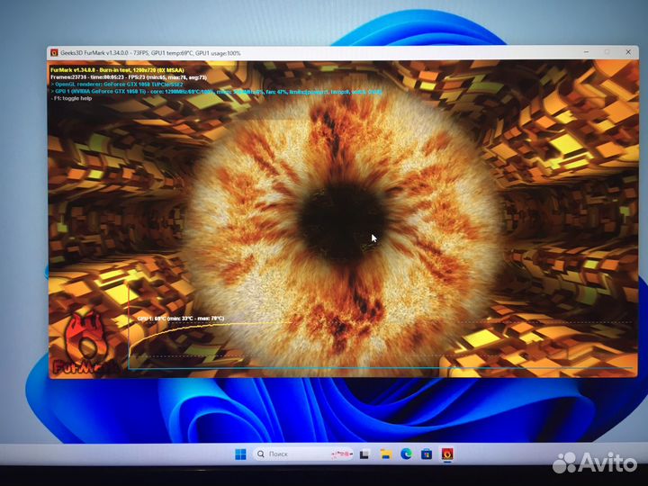Open Microsoft Store from the taskbar
The image size is (648, 486).
click(427, 454)
